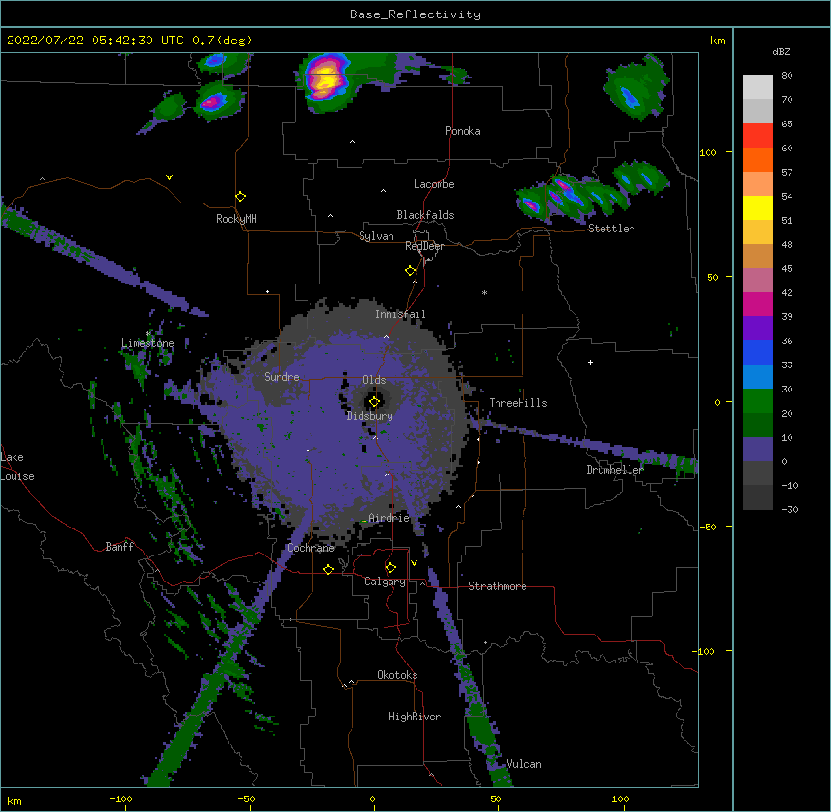This screenshot has width=831, height=812.
Task: Click the Vulcan town label
Action: (523, 764)
